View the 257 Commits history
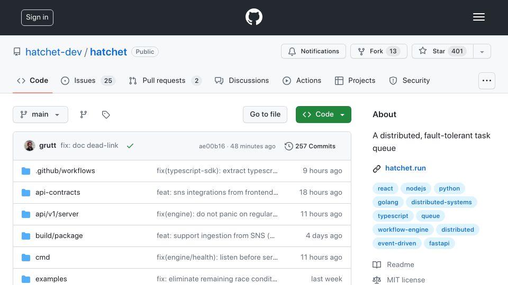The height and width of the screenshot is (285, 508). point(310,146)
